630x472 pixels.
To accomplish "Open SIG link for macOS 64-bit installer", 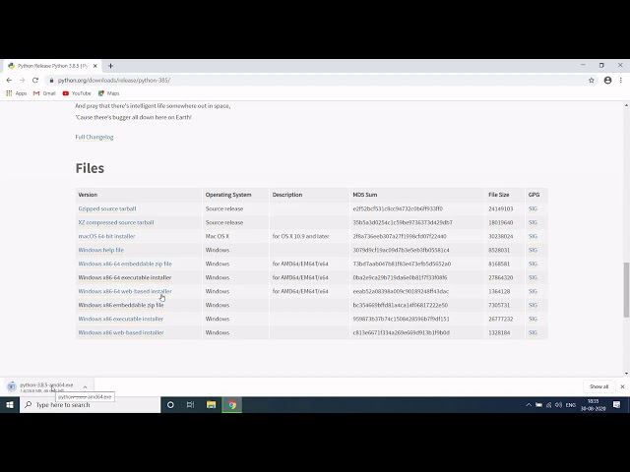I will (533, 236).
